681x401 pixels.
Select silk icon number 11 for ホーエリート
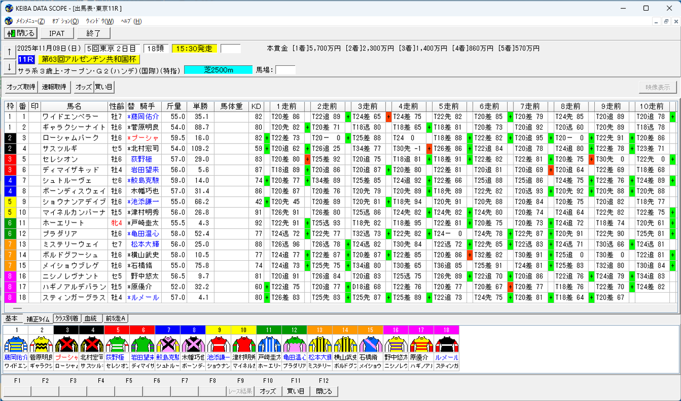(x=269, y=344)
